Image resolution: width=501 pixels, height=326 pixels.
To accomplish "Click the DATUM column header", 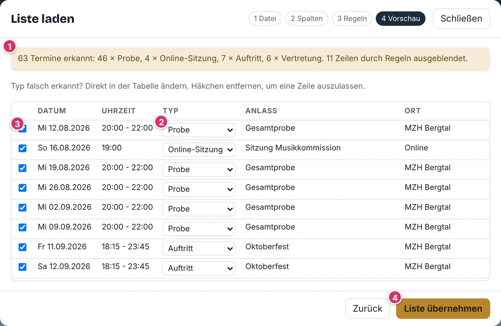I will click(52, 111).
